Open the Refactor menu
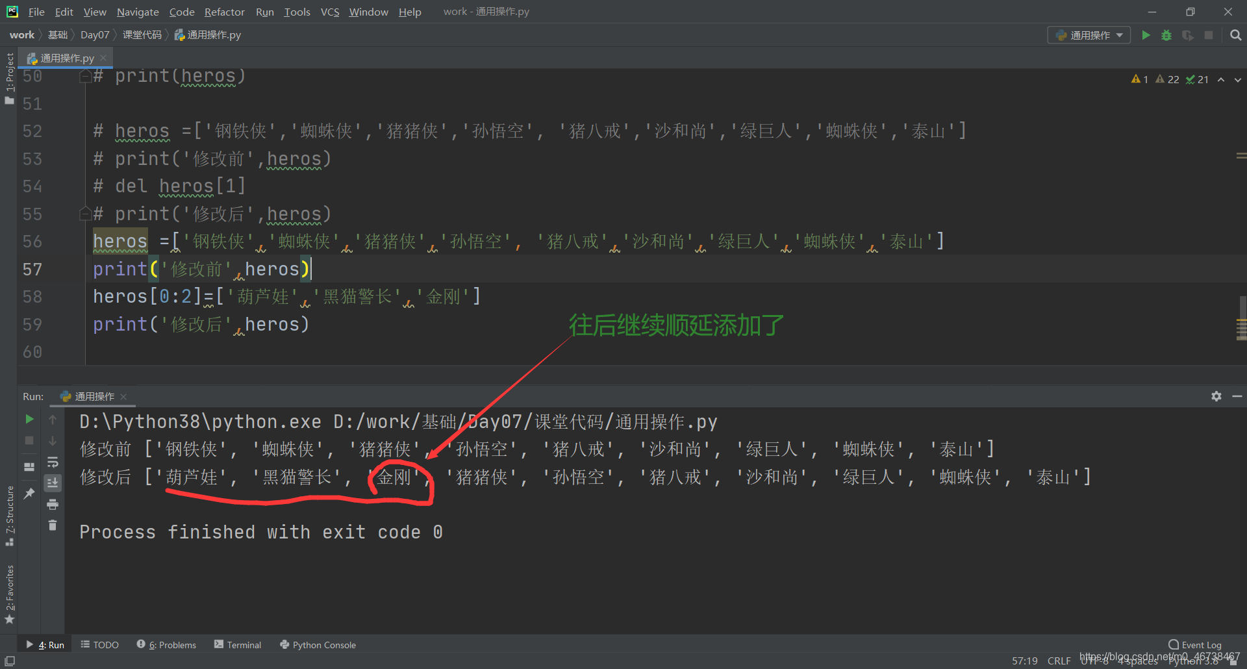Screen dimensions: 1247x669 tap(224, 12)
